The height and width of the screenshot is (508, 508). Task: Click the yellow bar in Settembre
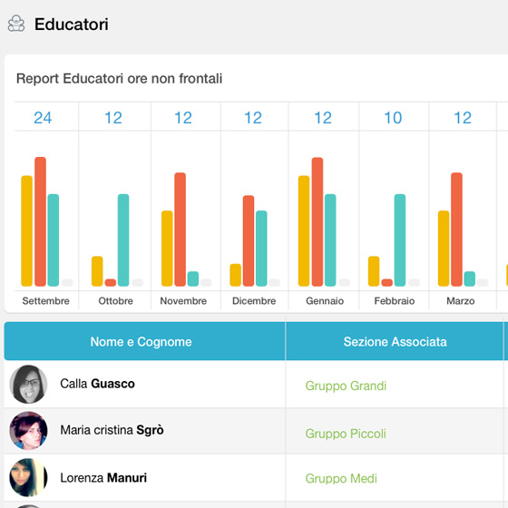(x=27, y=231)
